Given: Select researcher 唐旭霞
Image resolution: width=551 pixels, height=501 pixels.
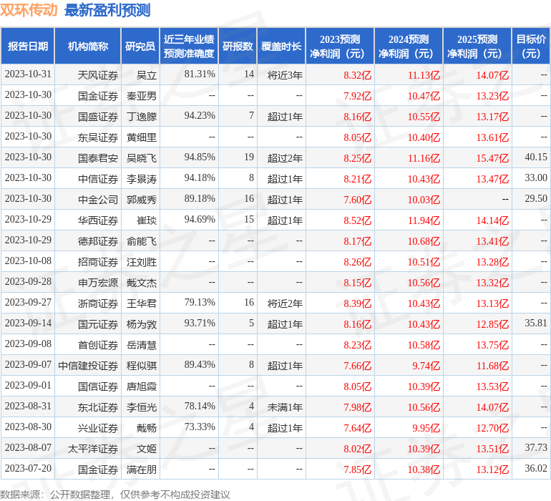Looking at the screenshot, I should (141, 386).
